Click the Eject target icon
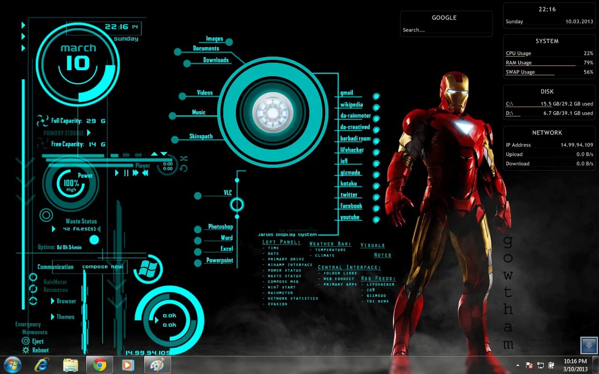The height and width of the screenshot is (374, 599). (x=26, y=341)
